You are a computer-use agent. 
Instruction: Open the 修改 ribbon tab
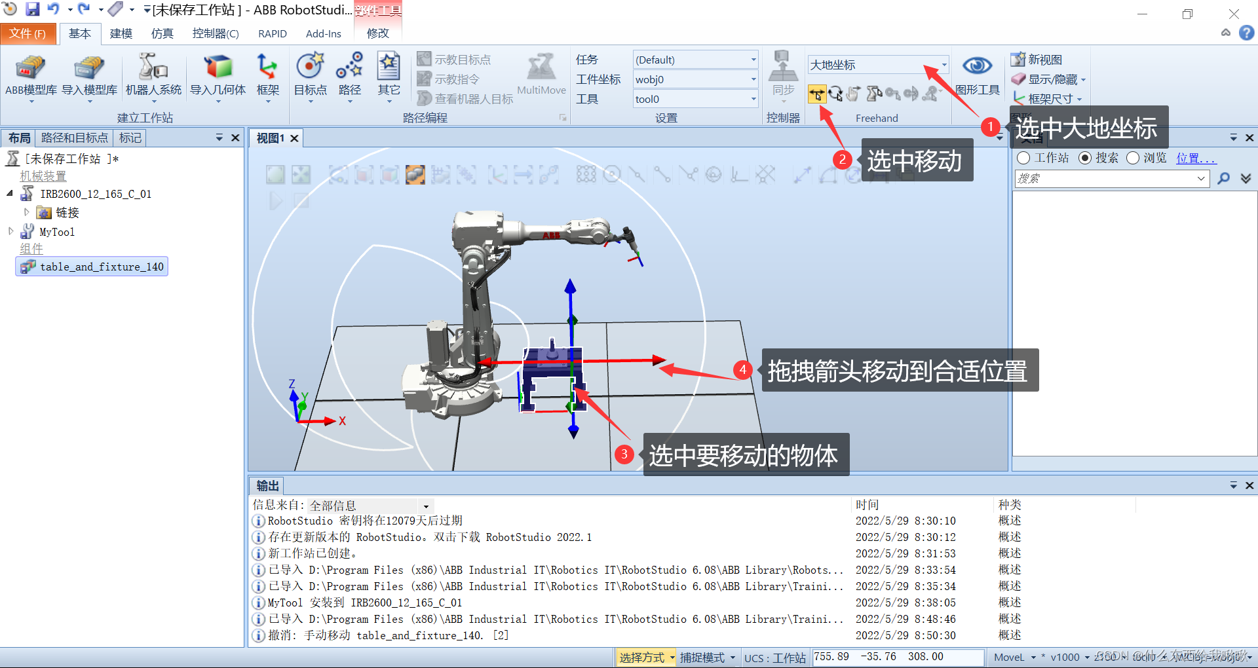coord(378,33)
